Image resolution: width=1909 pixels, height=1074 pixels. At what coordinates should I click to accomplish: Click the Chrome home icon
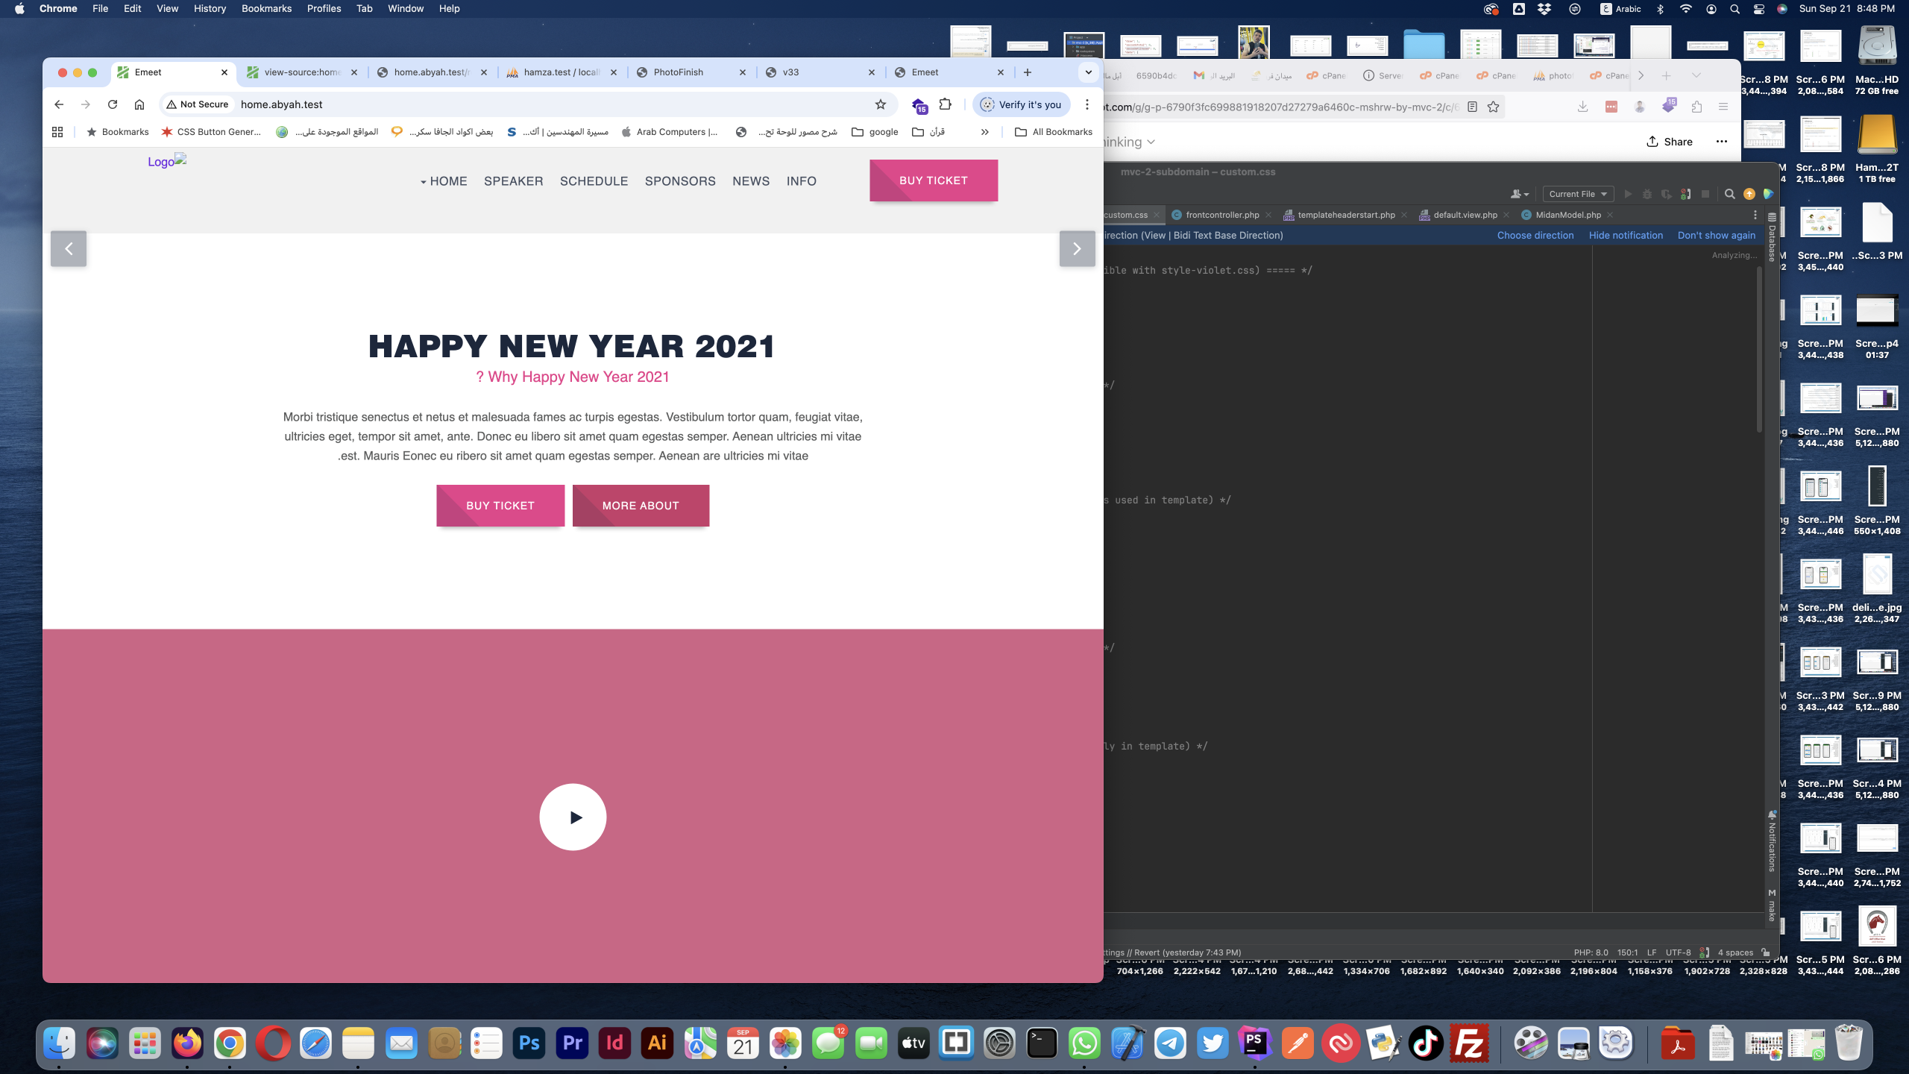point(139,104)
